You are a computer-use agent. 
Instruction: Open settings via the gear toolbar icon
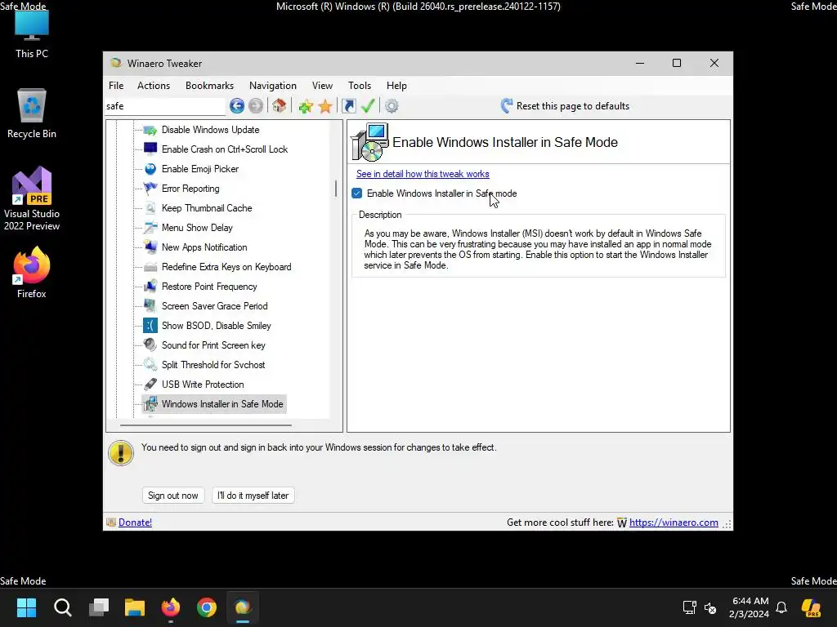point(392,106)
